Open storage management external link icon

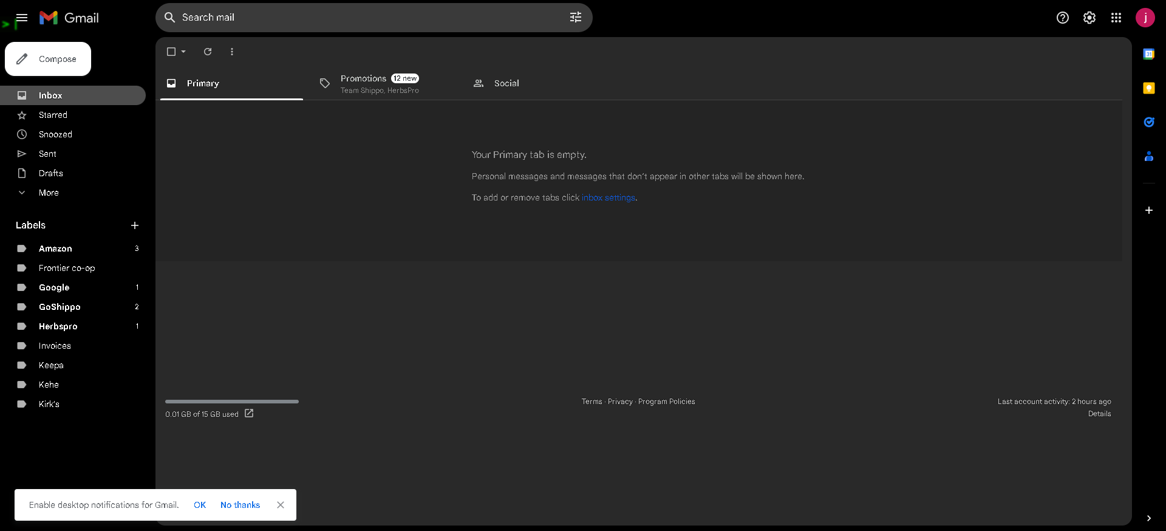[249, 413]
